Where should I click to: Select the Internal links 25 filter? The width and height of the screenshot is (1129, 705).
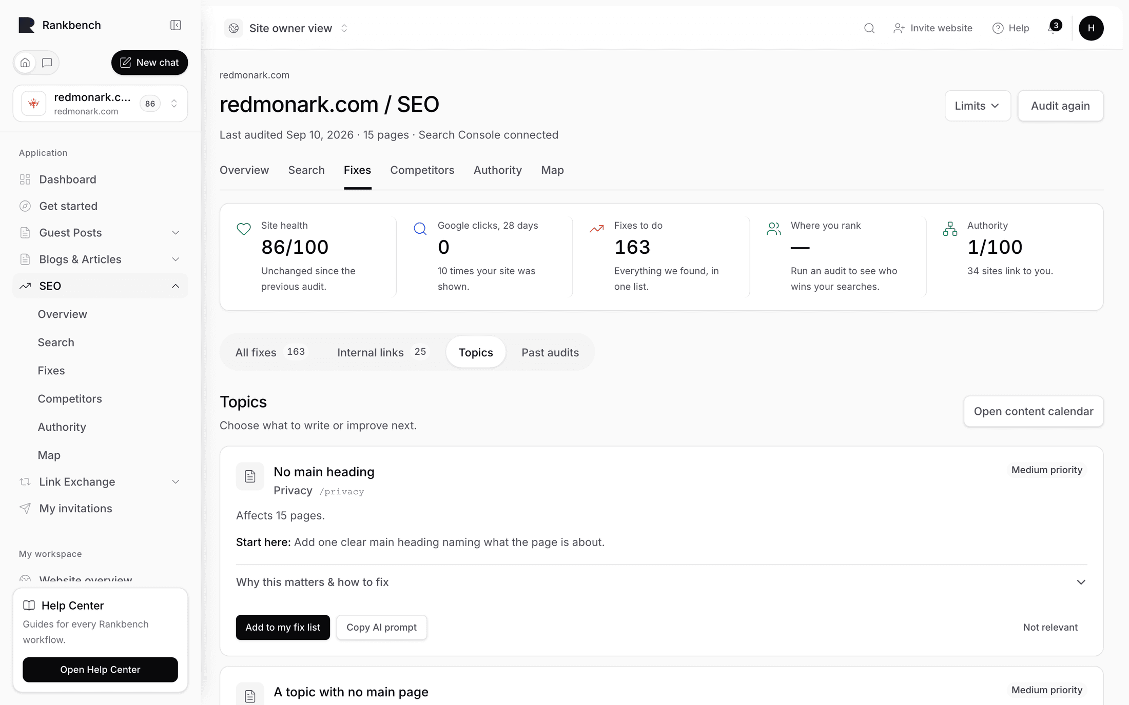(x=382, y=352)
